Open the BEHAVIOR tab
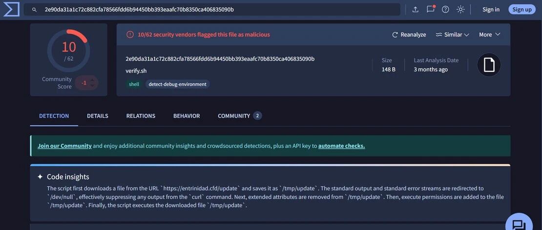Screen dimensions: 542x230 (x=187, y=116)
